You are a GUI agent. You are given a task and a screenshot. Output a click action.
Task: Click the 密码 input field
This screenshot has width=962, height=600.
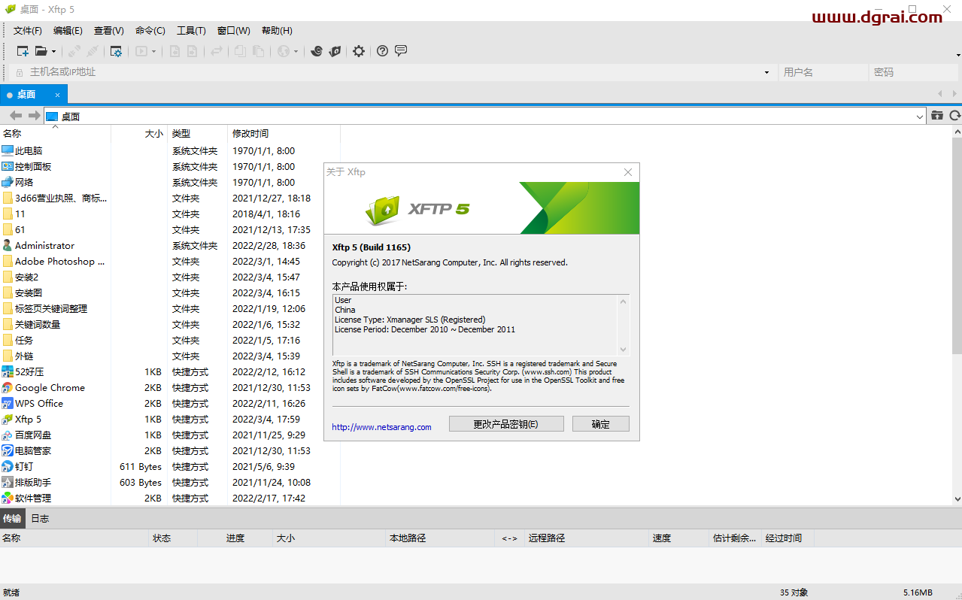click(x=915, y=72)
